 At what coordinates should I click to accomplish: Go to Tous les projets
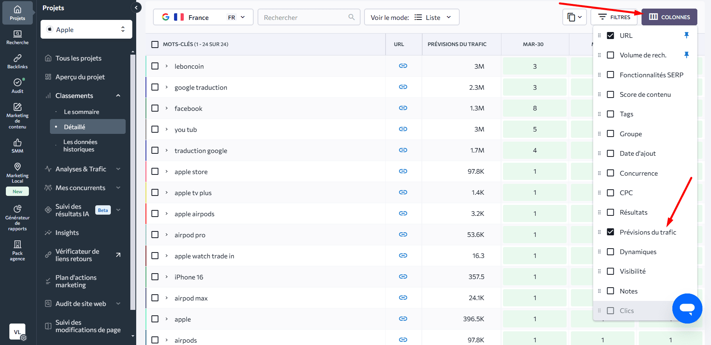tap(78, 58)
